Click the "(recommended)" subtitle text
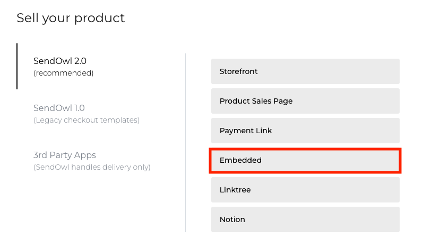This screenshot has height=249, width=423. (x=63, y=73)
